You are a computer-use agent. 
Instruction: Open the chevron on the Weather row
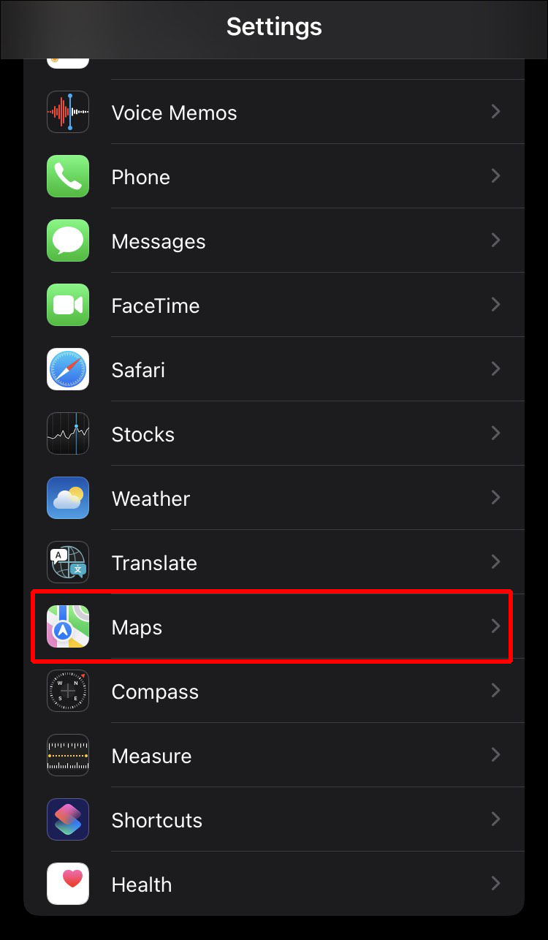pos(496,498)
